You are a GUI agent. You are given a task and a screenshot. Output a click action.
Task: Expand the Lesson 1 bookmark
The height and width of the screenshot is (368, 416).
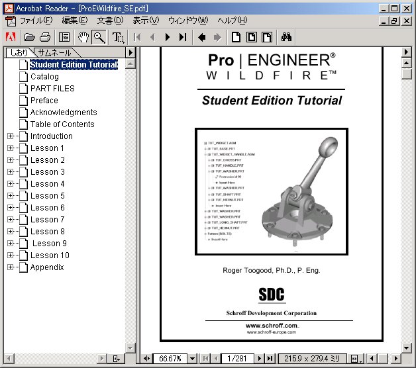click(10, 148)
